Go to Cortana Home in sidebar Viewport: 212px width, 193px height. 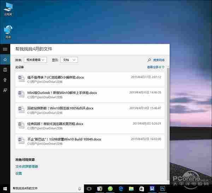click(5, 59)
